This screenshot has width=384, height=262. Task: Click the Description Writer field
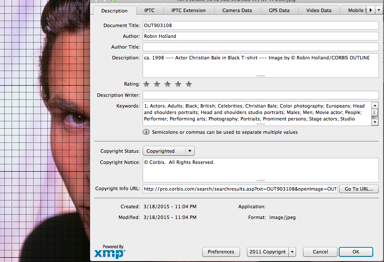click(261, 95)
